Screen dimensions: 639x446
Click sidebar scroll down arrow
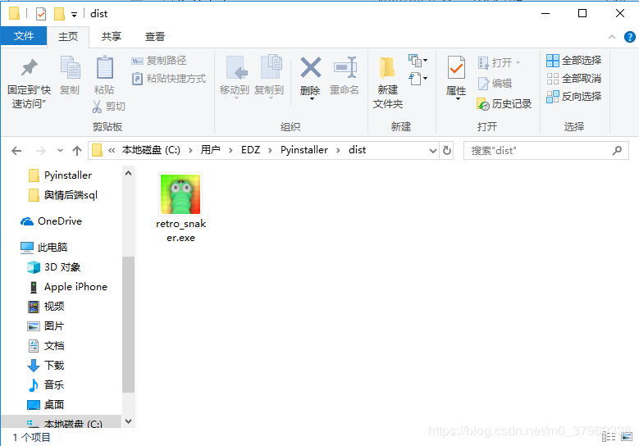point(128,421)
